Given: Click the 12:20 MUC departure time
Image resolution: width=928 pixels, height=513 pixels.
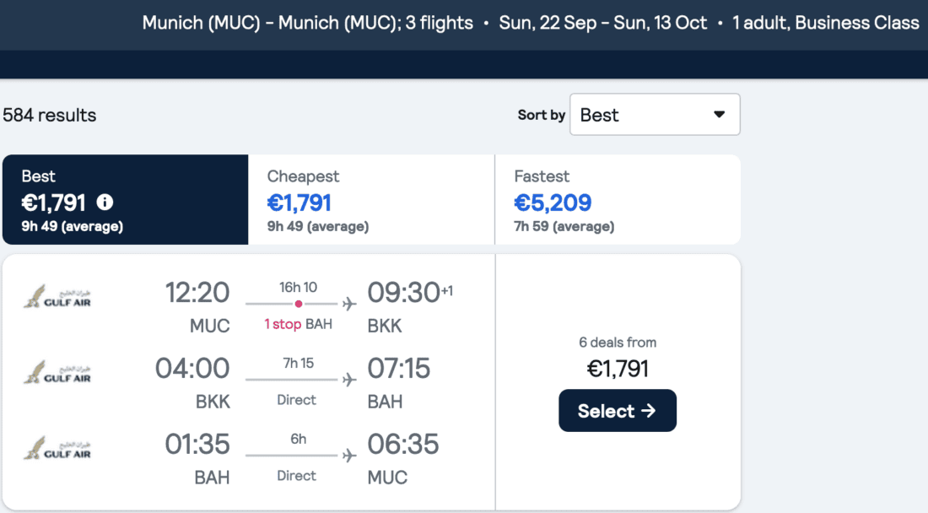Looking at the screenshot, I should (197, 293).
